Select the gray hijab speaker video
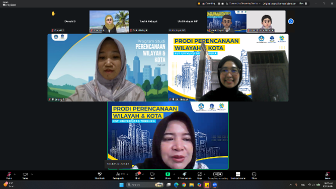This screenshot has height=189, width=336. (x=108, y=67)
